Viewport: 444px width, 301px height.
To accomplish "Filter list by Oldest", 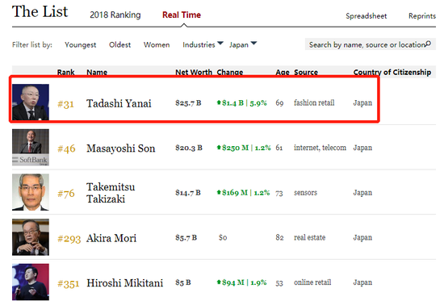I will (119, 44).
